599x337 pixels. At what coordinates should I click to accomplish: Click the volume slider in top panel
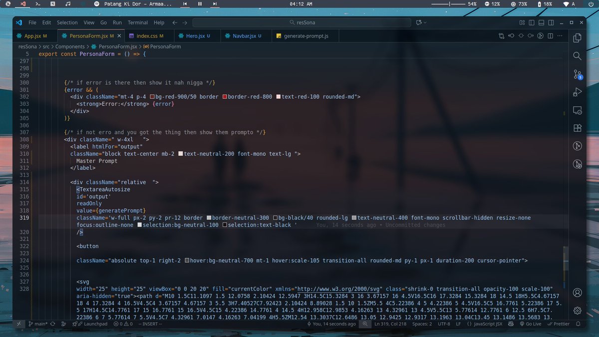(x=448, y=3)
